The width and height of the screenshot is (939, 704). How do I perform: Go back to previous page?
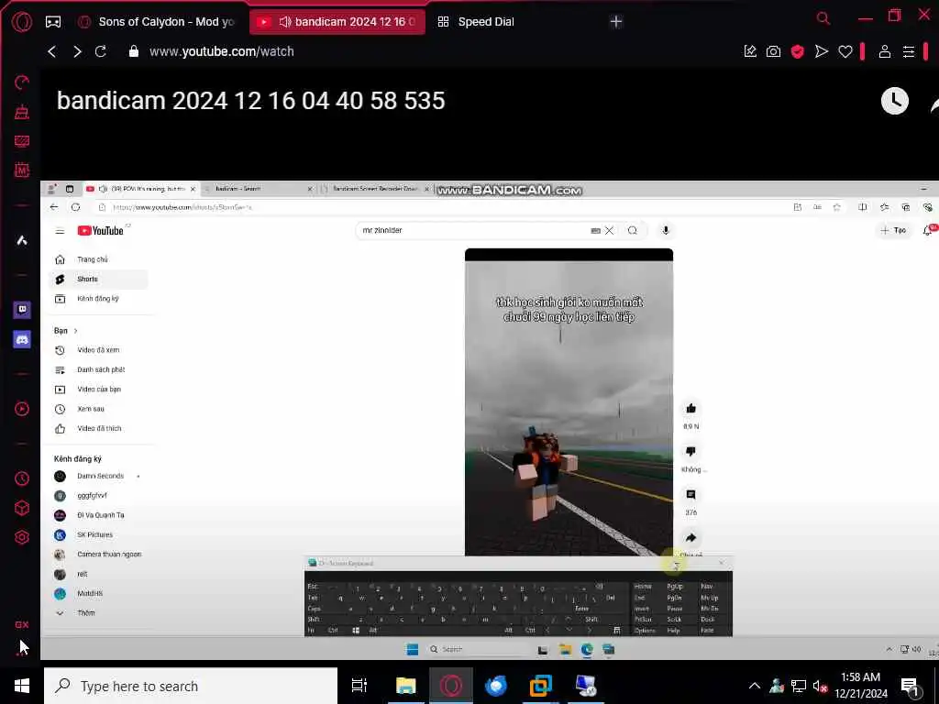click(52, 51)
